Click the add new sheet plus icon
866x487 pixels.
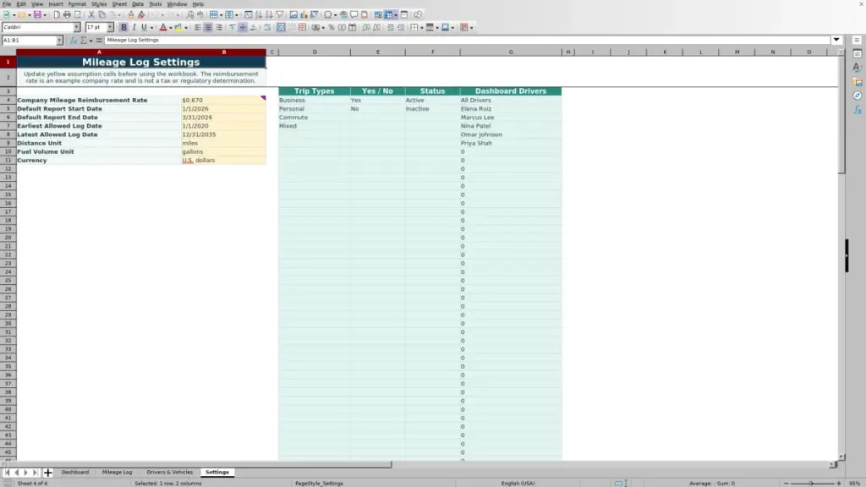pos(47,473)
